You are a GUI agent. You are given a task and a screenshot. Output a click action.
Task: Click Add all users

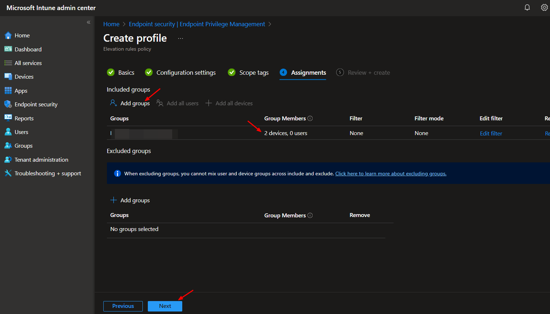pyautogui.click(x=178, y=103)
